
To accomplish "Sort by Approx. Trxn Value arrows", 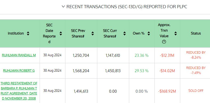I will (x=176, y=33).
